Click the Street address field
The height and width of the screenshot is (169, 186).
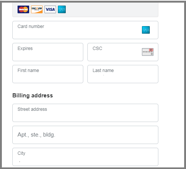point(85,113)
